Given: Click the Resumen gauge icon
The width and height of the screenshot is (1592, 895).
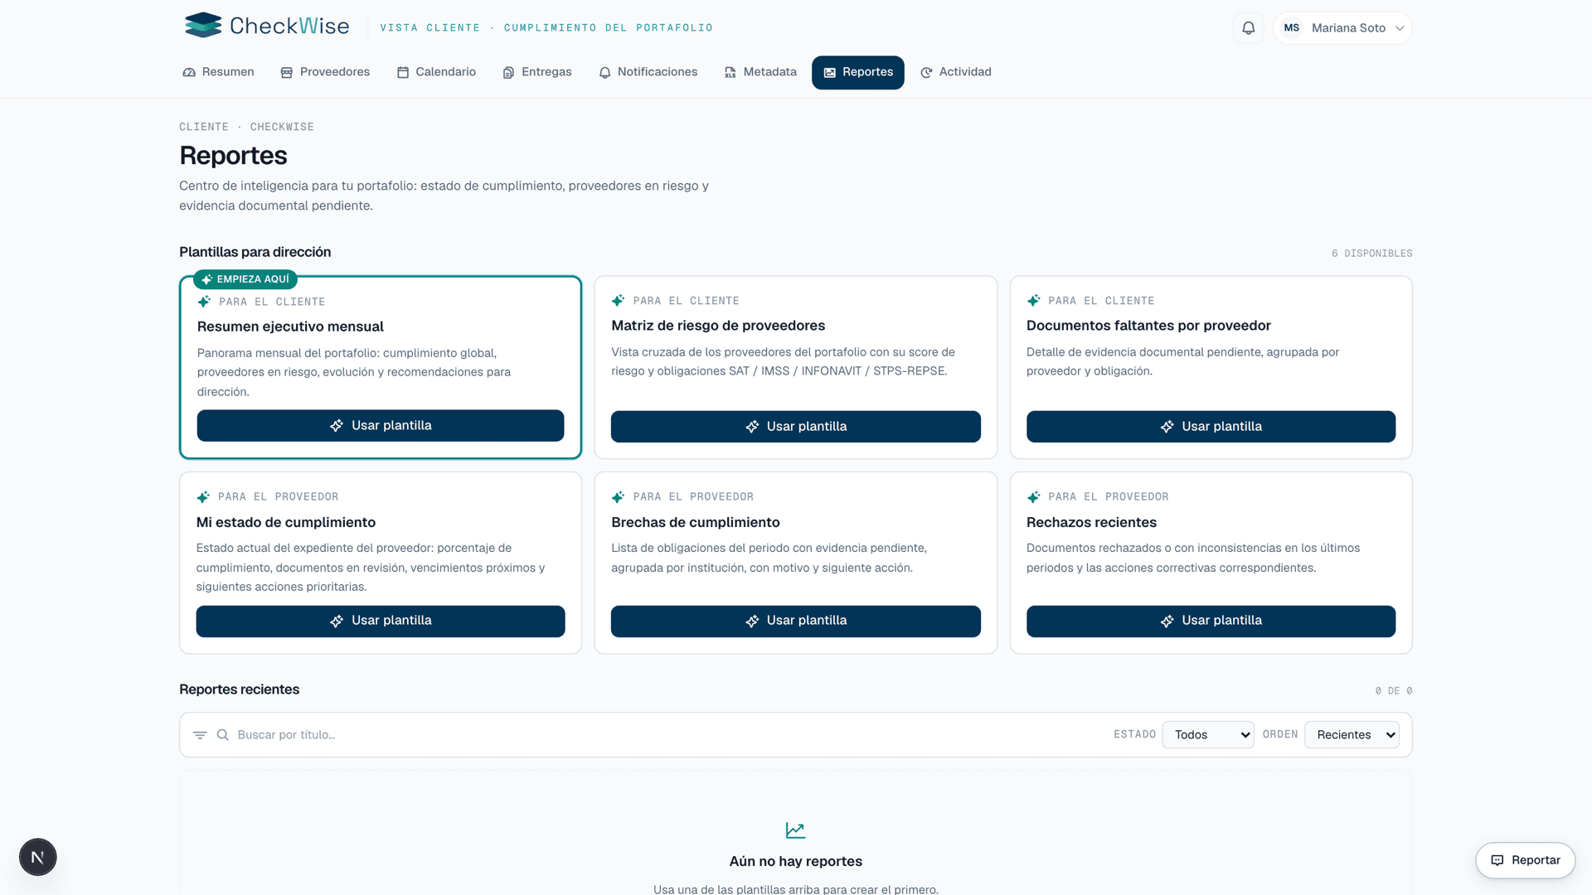Looking at the screenshot, I should pos(189,73).
